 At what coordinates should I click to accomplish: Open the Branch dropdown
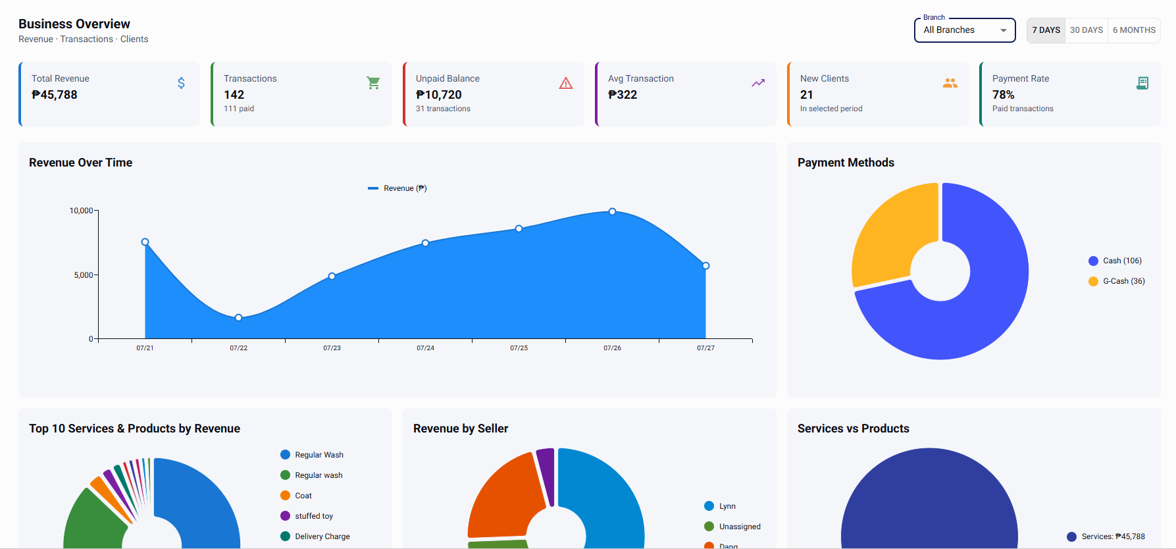[x=965, y=30]
